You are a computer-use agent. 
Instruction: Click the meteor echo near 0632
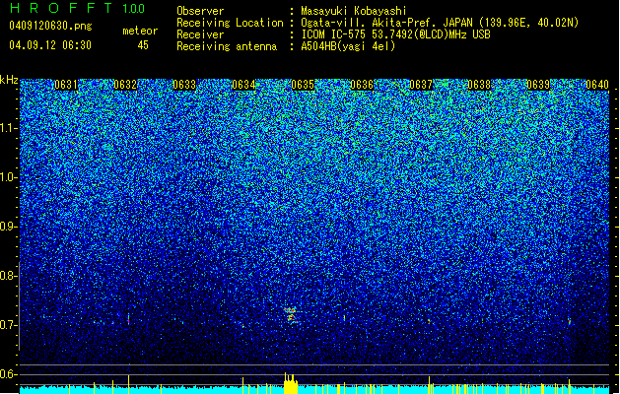click(128, 319)
